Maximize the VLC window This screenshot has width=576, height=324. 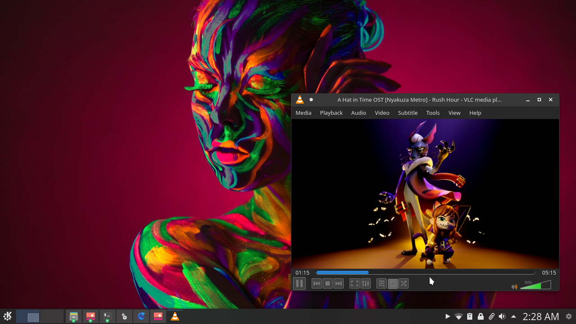pos(539,100)
